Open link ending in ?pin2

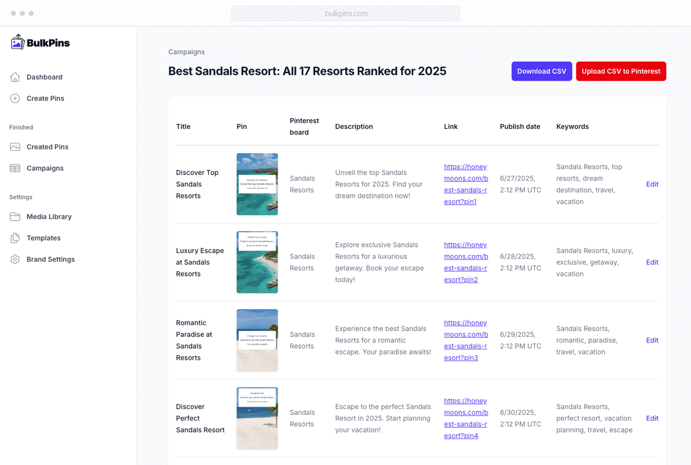click(x=466, y=262)
